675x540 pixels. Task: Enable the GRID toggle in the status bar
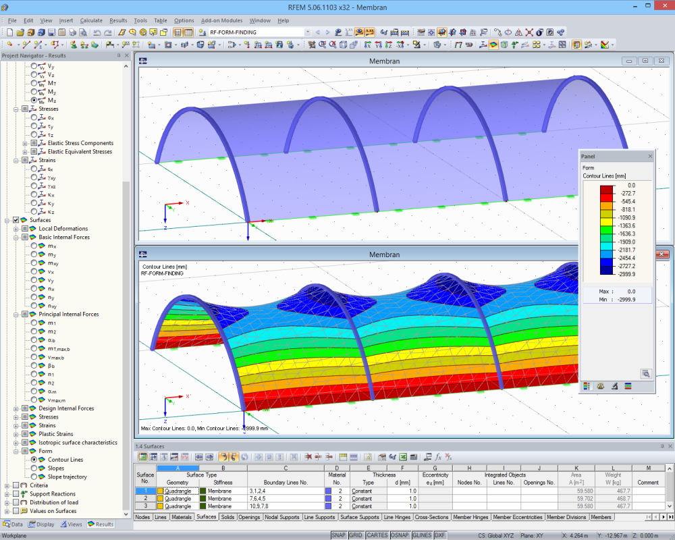tap(355, 534)
